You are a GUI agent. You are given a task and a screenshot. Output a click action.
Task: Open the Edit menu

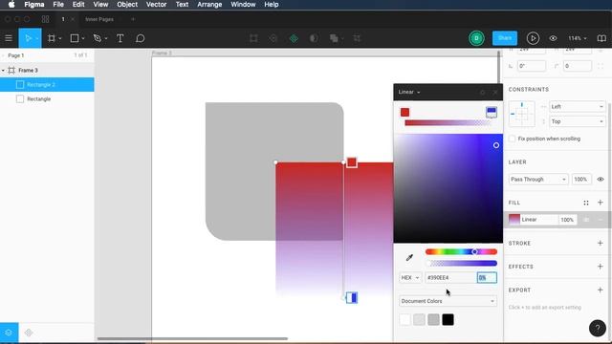click(78, 5)
